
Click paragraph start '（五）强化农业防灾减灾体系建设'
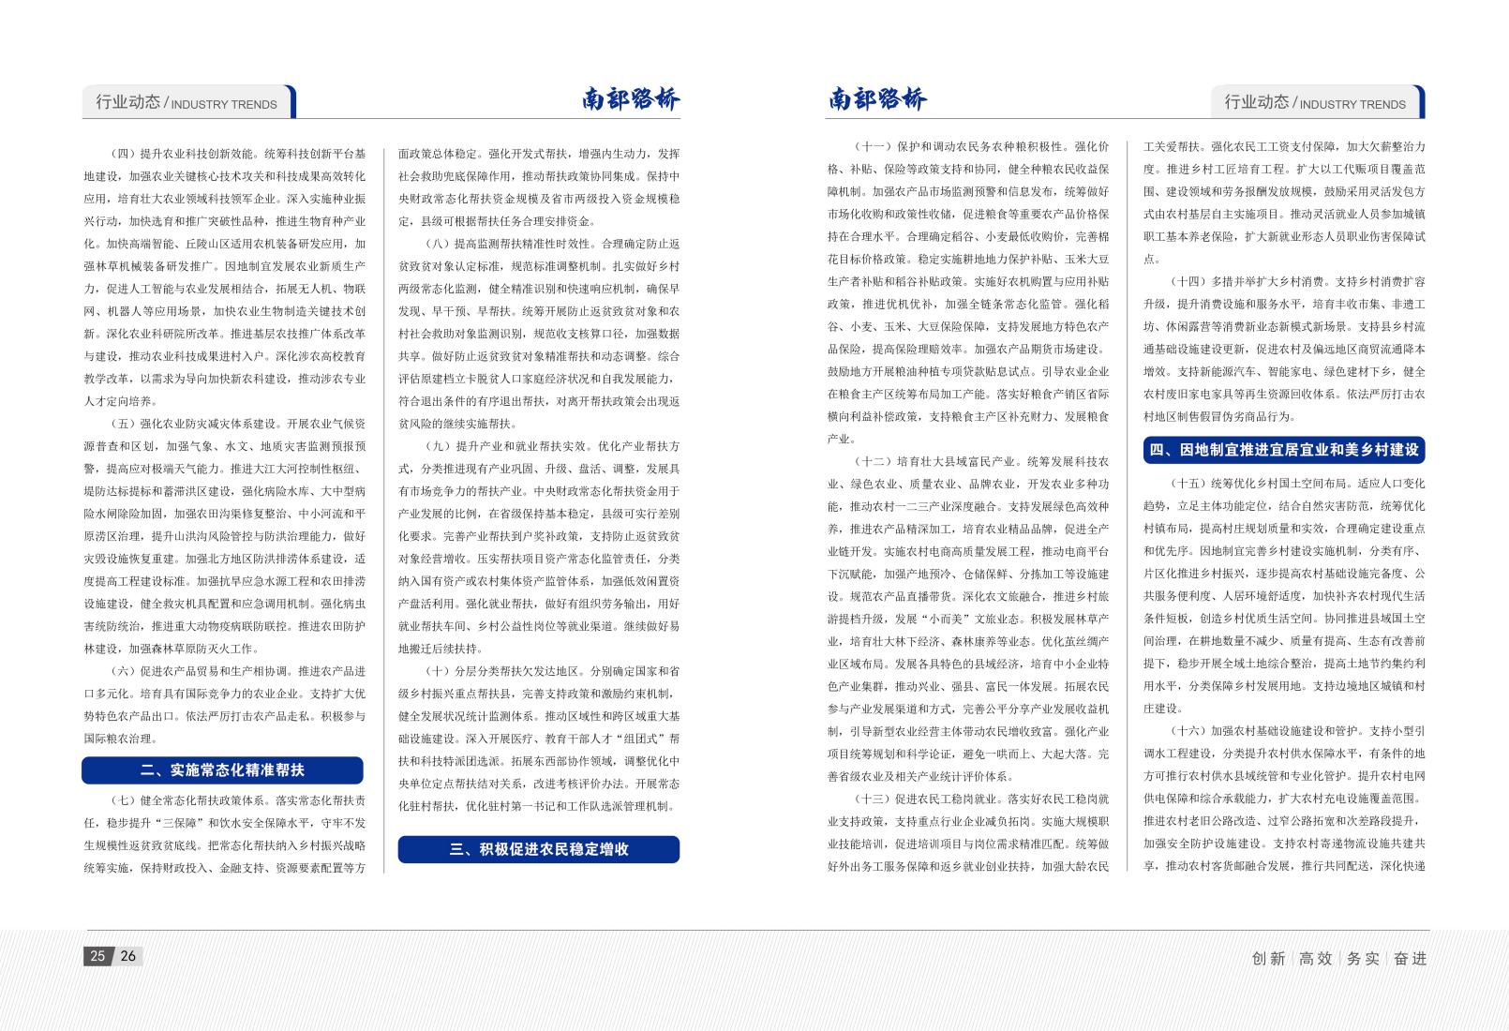pyautogui.click(x=193, y=424)
